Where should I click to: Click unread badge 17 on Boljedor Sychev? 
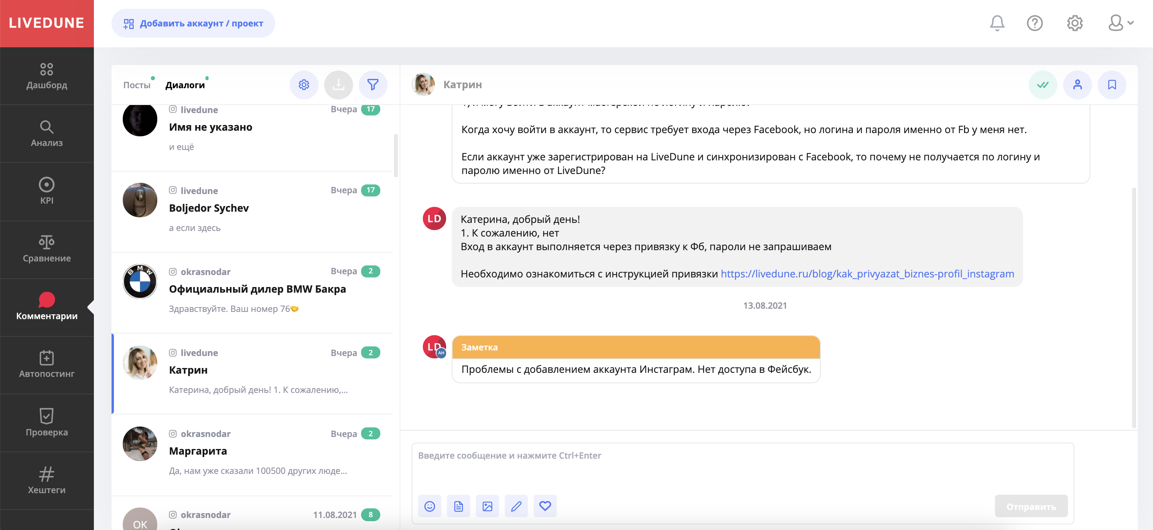(x=370, y=190)
